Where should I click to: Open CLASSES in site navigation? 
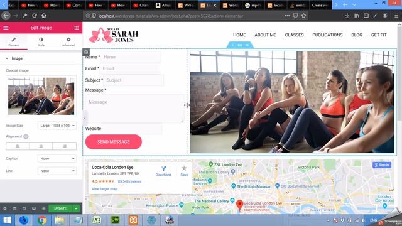(x=295, y=35)
